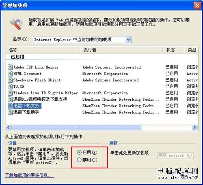203x185 pixels.
Task: Click the 已启用 group header
Action: click(x=17, y=57)
